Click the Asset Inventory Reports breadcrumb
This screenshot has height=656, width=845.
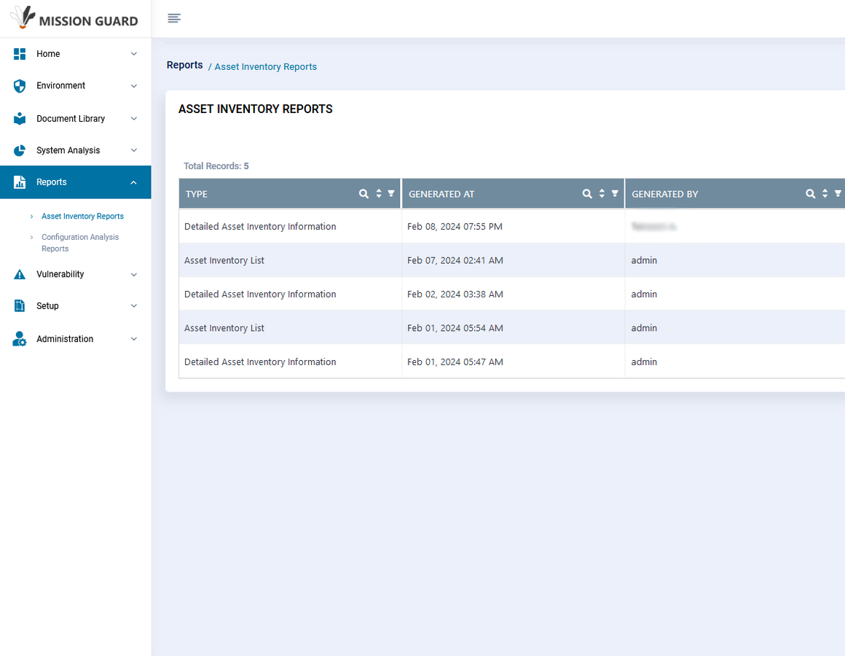pyautogui.click(x=266, y=67)
